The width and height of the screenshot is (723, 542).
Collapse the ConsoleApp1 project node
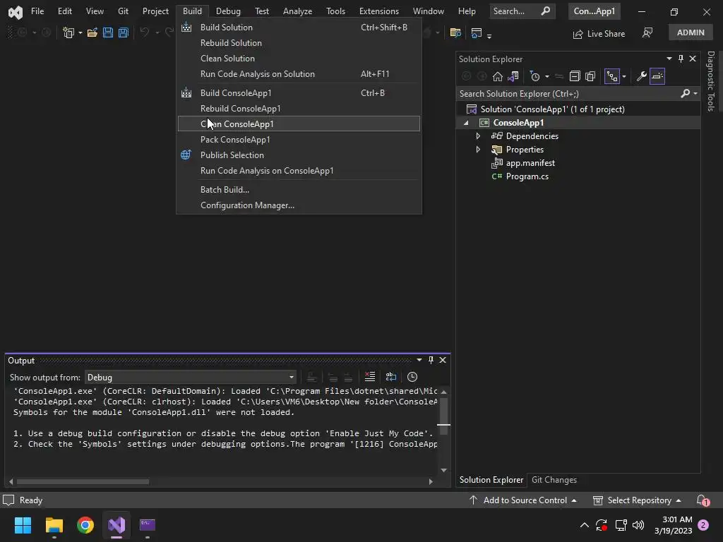point(466,123)
